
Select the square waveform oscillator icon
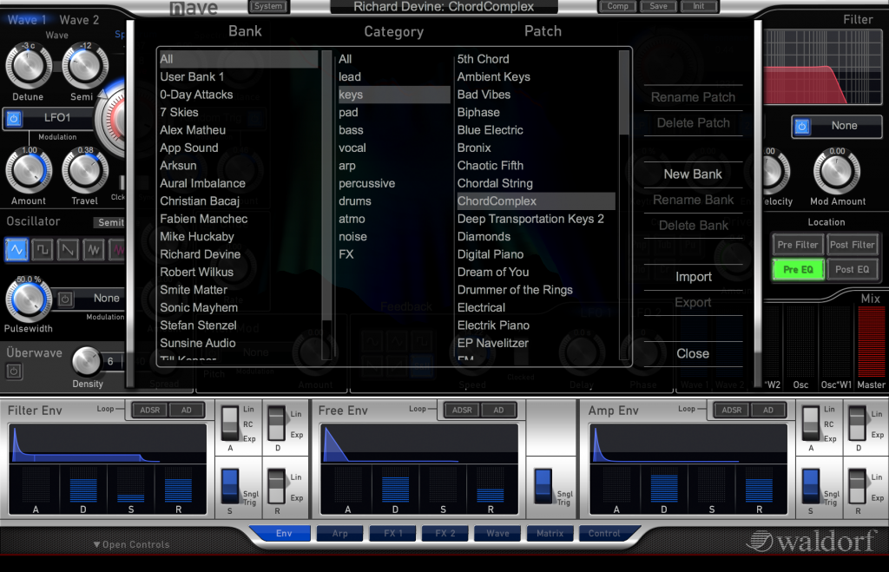(x=43, y=249)
